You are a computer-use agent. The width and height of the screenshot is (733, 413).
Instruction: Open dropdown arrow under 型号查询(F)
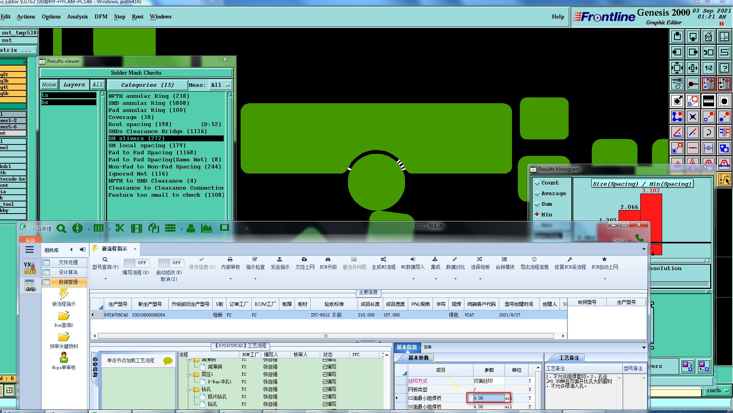[105, 279]
